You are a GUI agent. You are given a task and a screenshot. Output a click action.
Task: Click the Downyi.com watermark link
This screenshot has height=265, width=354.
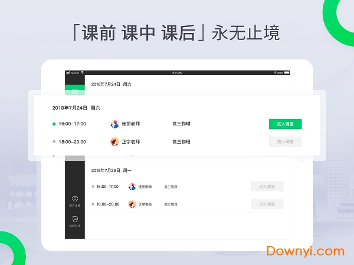305,251
